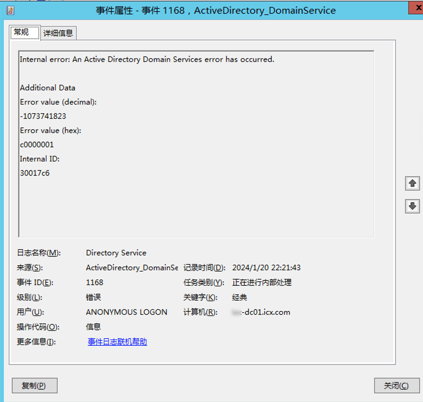Click the 关闭(C) button
Viewport: 423px width, 402px height.
(x=397, y=385)
